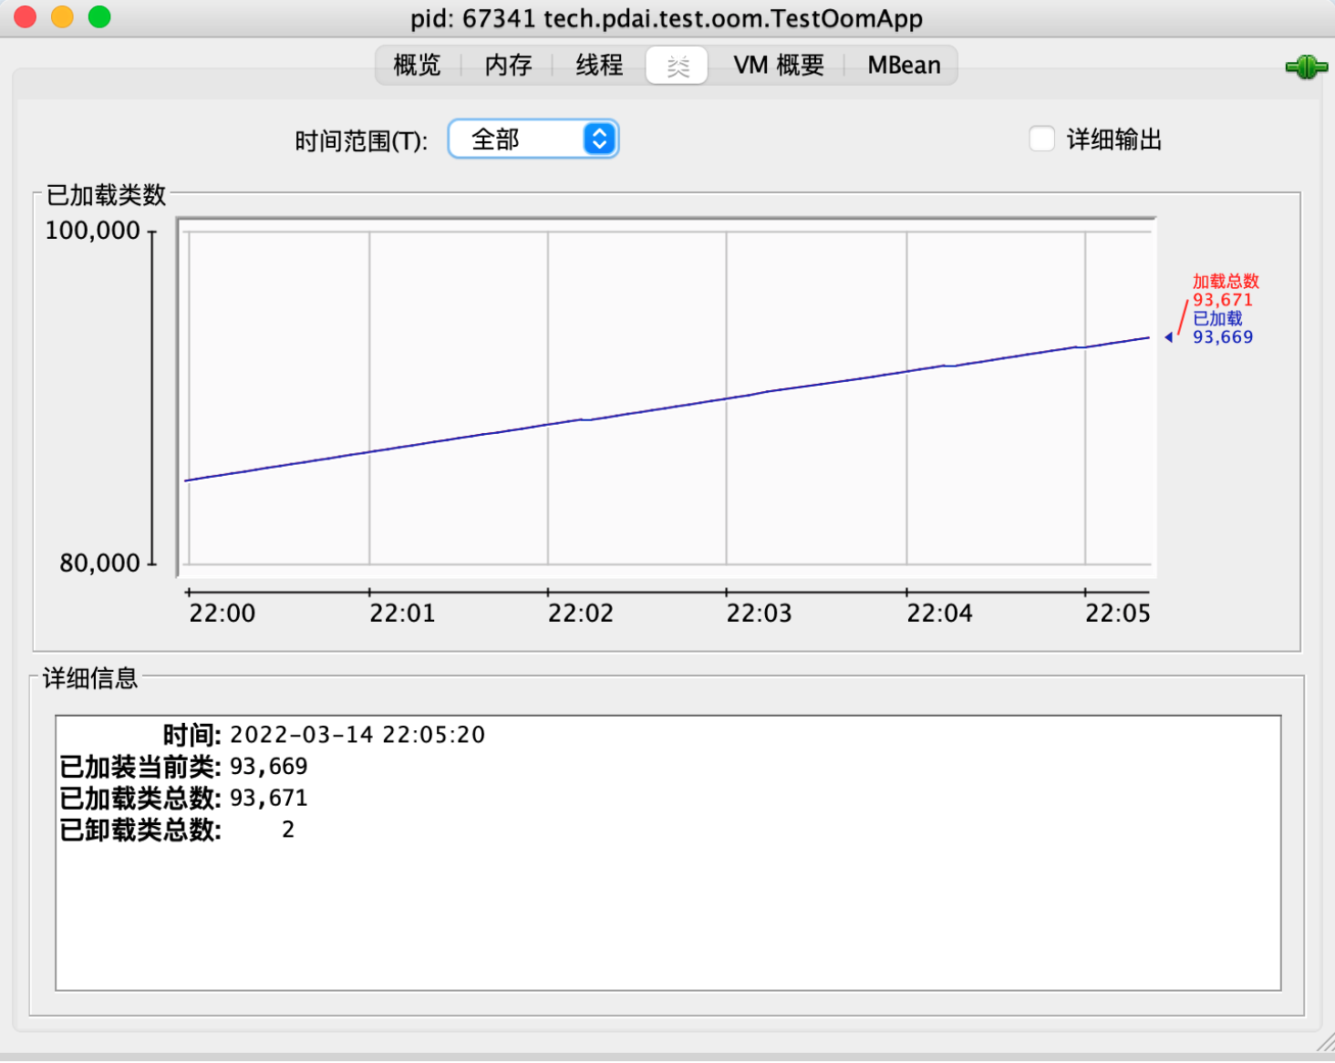Click the dropdown stepper arrows beside 全部
Image resolution: width=1335 pixels, height=1063 pixels.
(x=597, y=139)
